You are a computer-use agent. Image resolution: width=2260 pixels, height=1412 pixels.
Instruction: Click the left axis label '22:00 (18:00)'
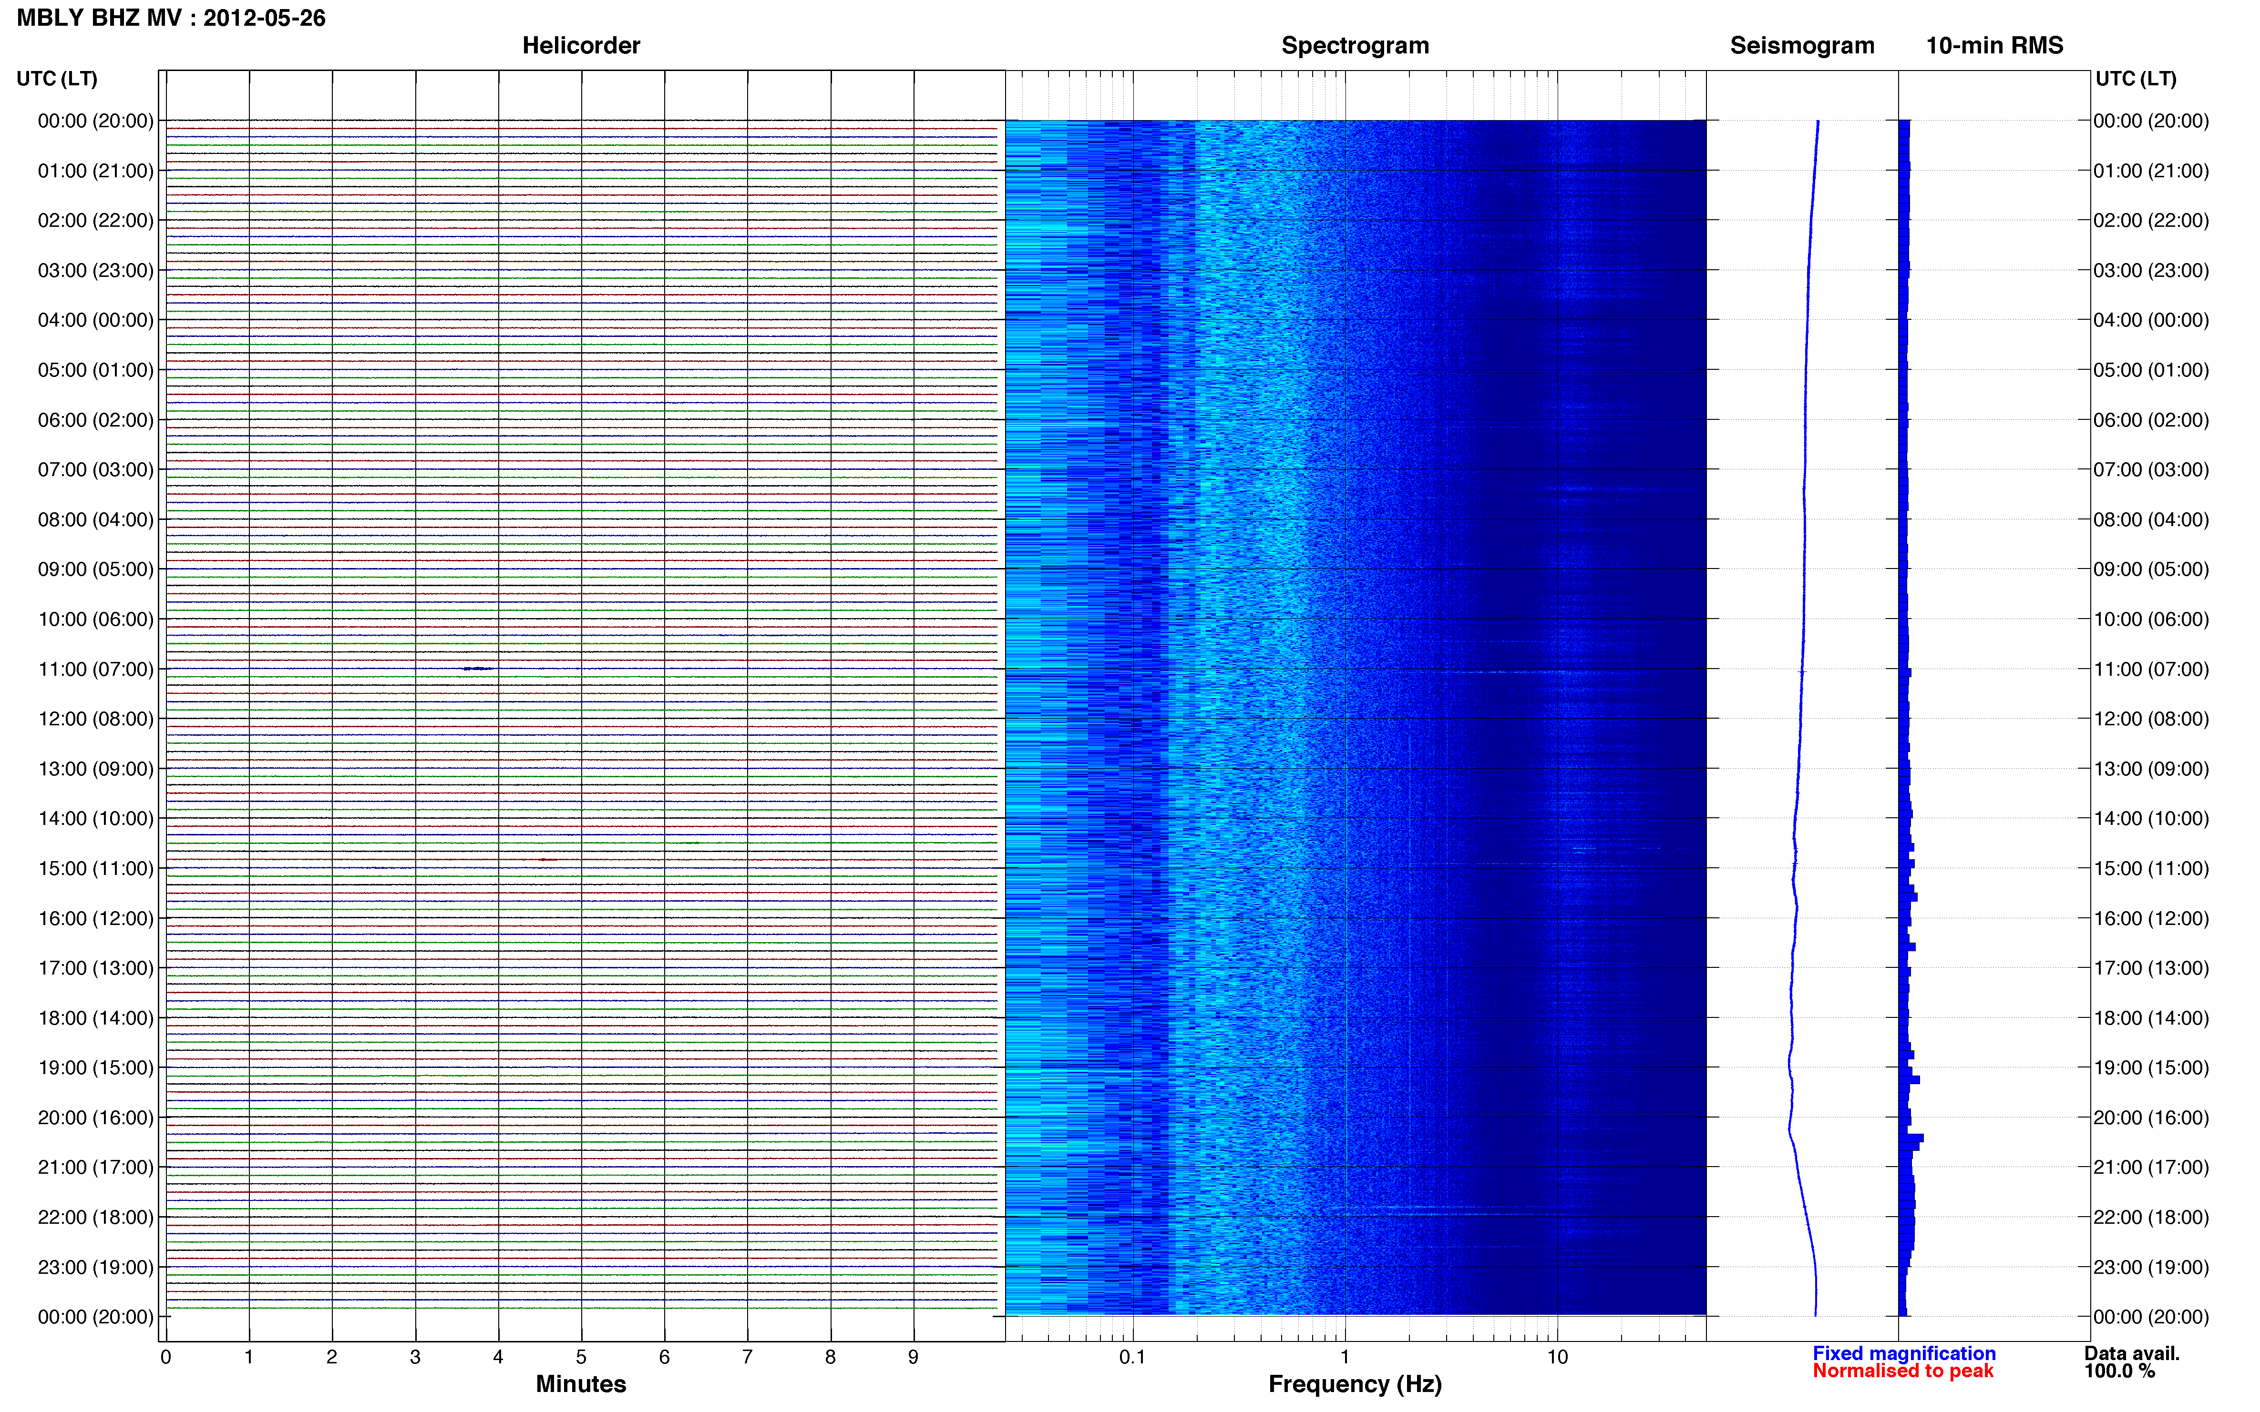tap(95, 1218)
